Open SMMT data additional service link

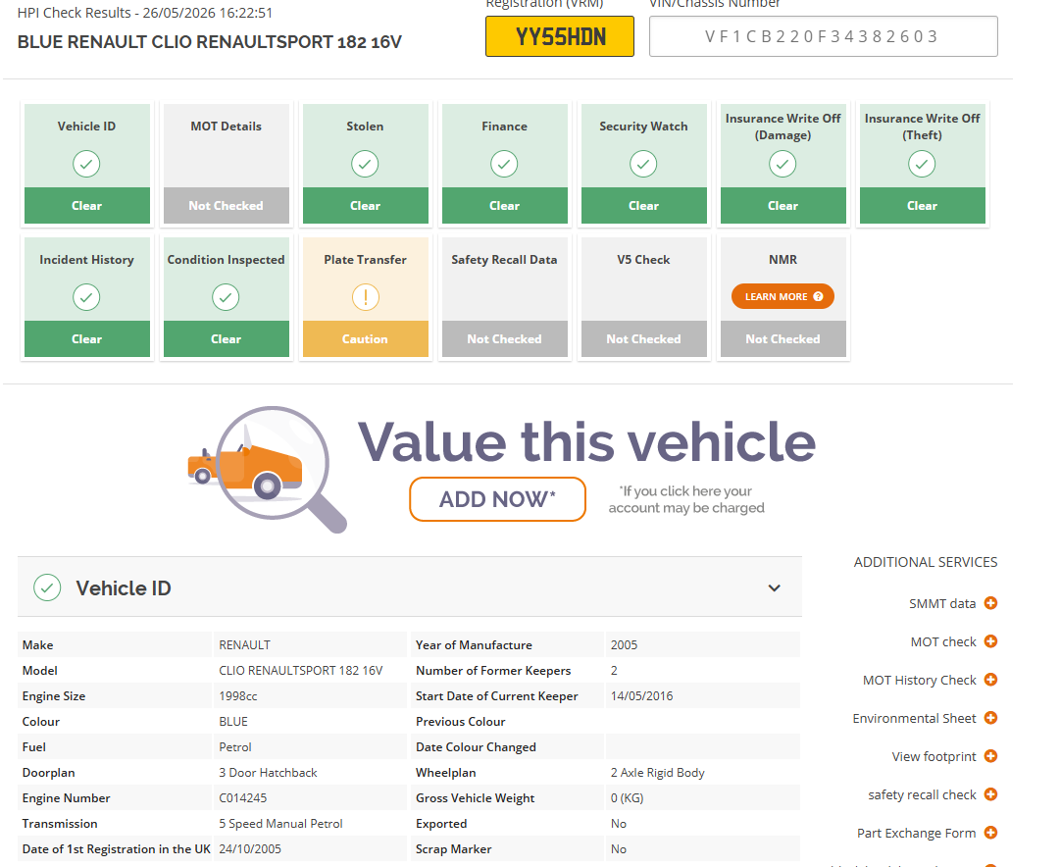pos(942,604)
